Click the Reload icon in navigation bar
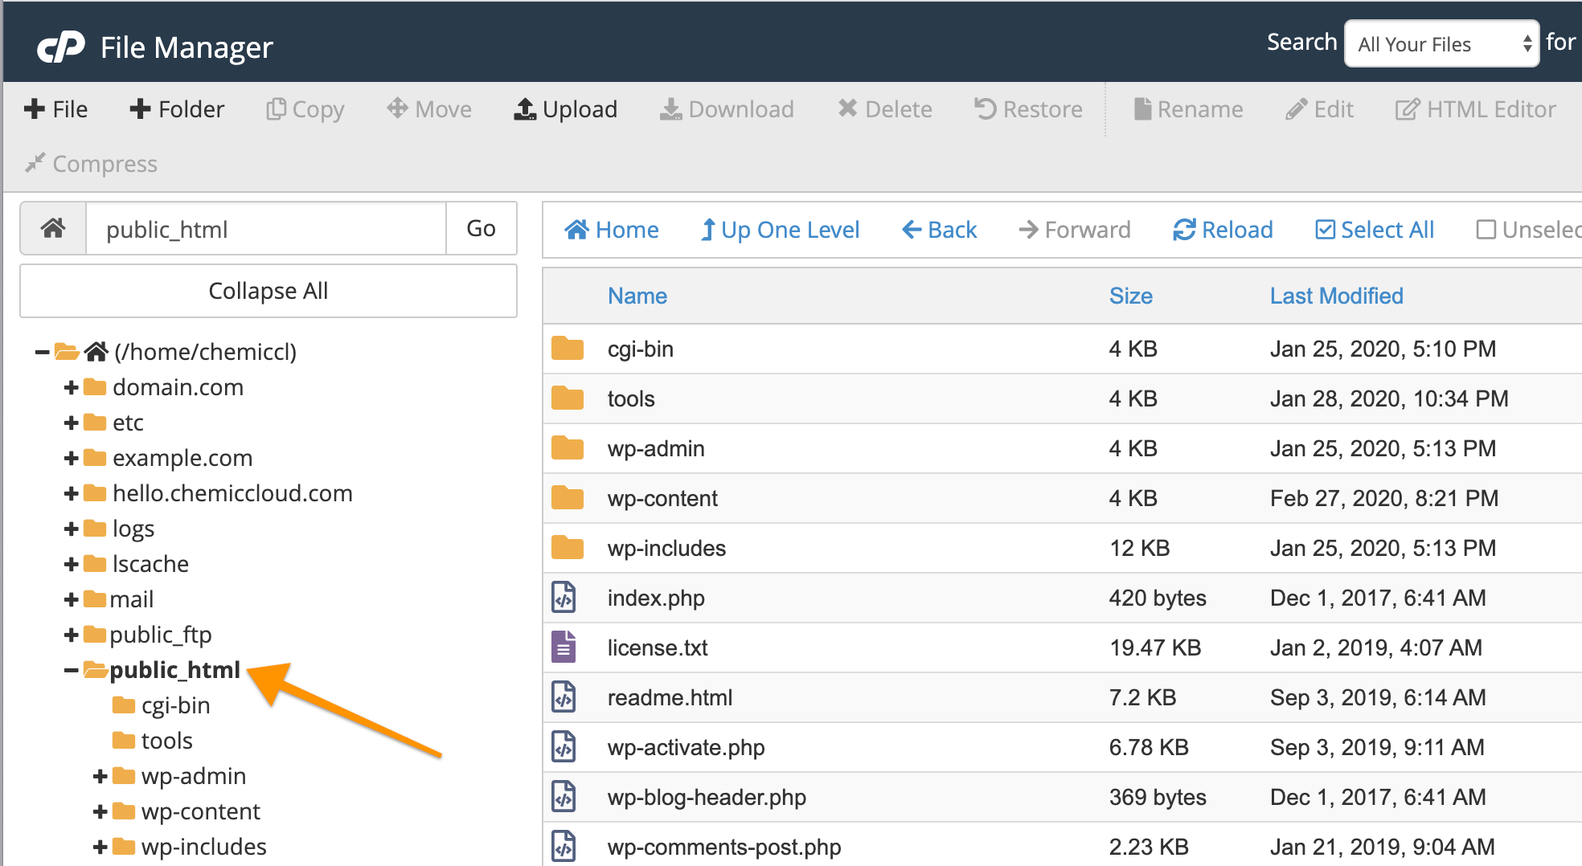Image resolution: width=1582 pixels, height=866 pixels. (1183, 230)
